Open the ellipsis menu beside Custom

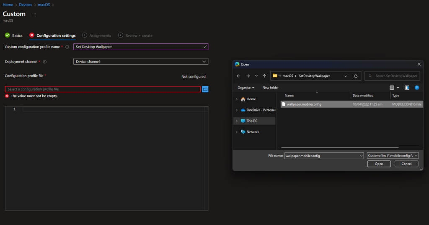point(34,14)
